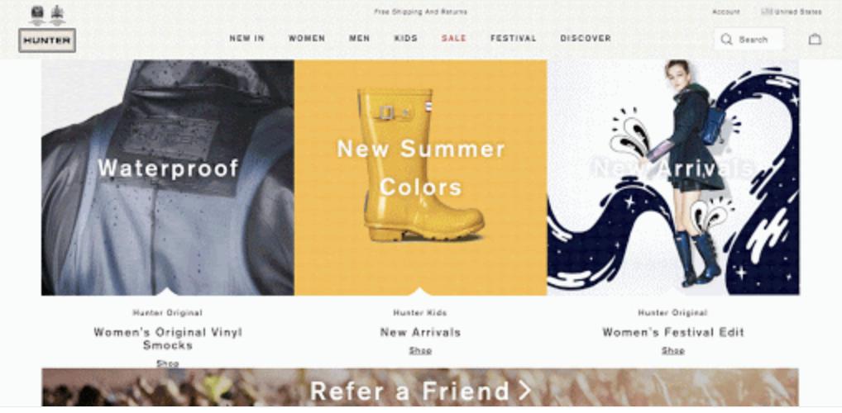
Task: Open the Sale menu item
Action: click(454, 38)
